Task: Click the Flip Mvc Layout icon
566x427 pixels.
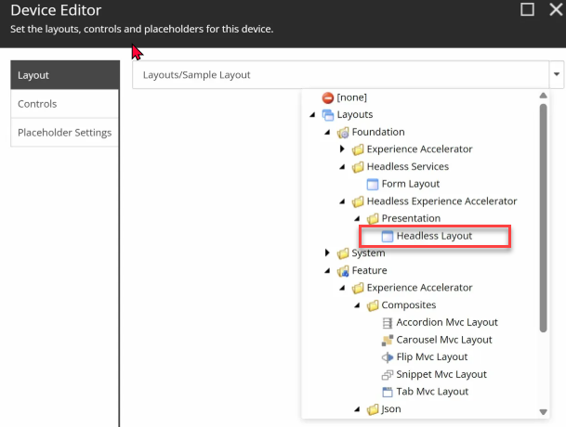Action: (x=388, y=357)
